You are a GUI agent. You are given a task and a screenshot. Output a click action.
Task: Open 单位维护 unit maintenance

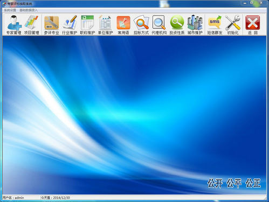coord(105,25)
